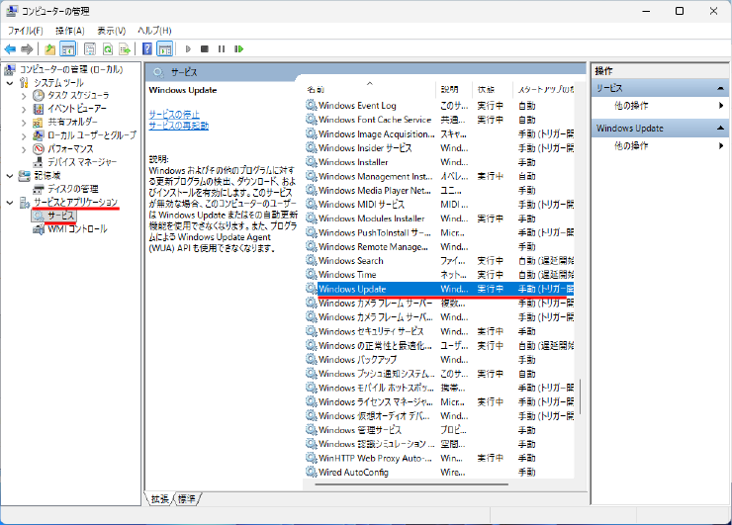Select the Windows Search service
Image resolution: width=732 pixels, height=525 pixels.
[440, 261]
